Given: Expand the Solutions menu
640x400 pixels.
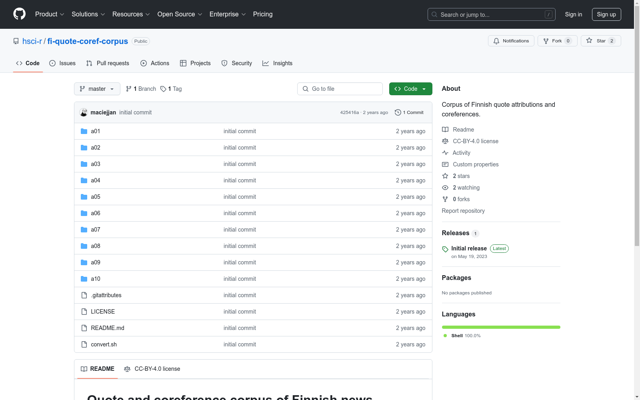Looking at the screenshot, I should pos(88,14).
